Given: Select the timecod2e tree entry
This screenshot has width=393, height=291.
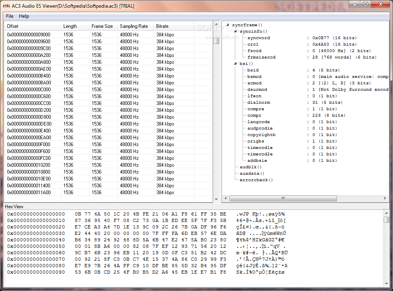Looking at the screenshot, I should point(292,154).
